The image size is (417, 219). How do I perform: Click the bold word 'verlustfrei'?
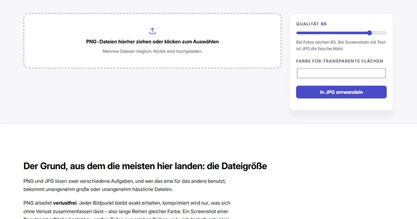65,203
